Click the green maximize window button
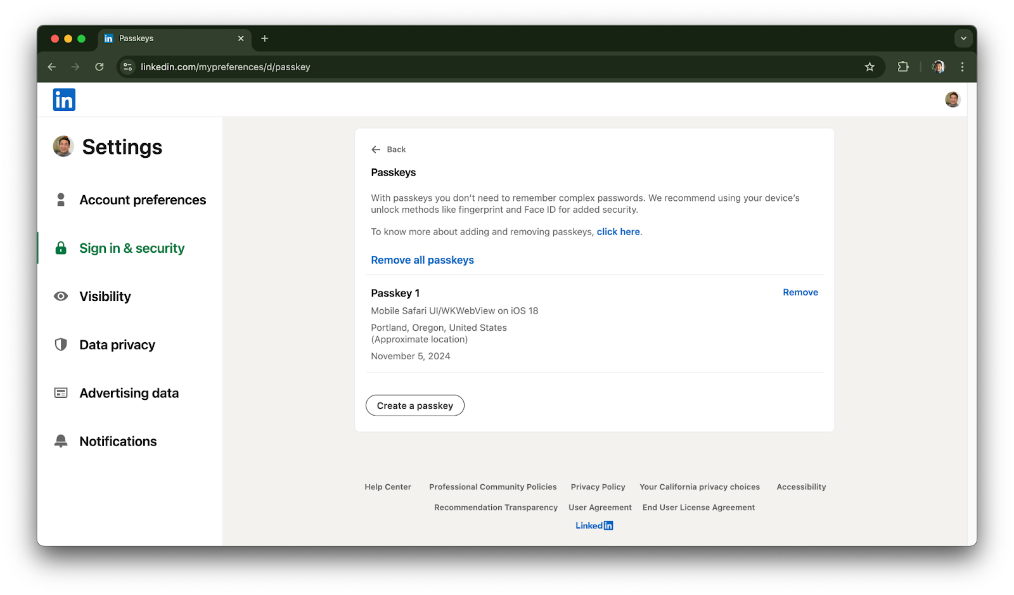Image resolution: width=1014 pixels, height=595 pixels. coord(81,39)
